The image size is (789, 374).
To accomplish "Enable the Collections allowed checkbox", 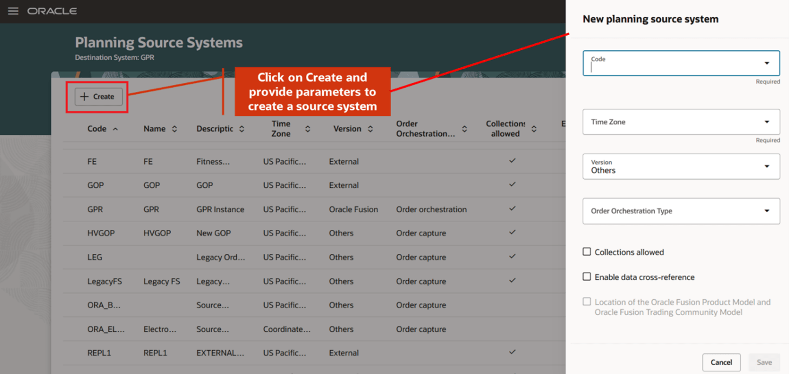I will (x=586, y=252).
